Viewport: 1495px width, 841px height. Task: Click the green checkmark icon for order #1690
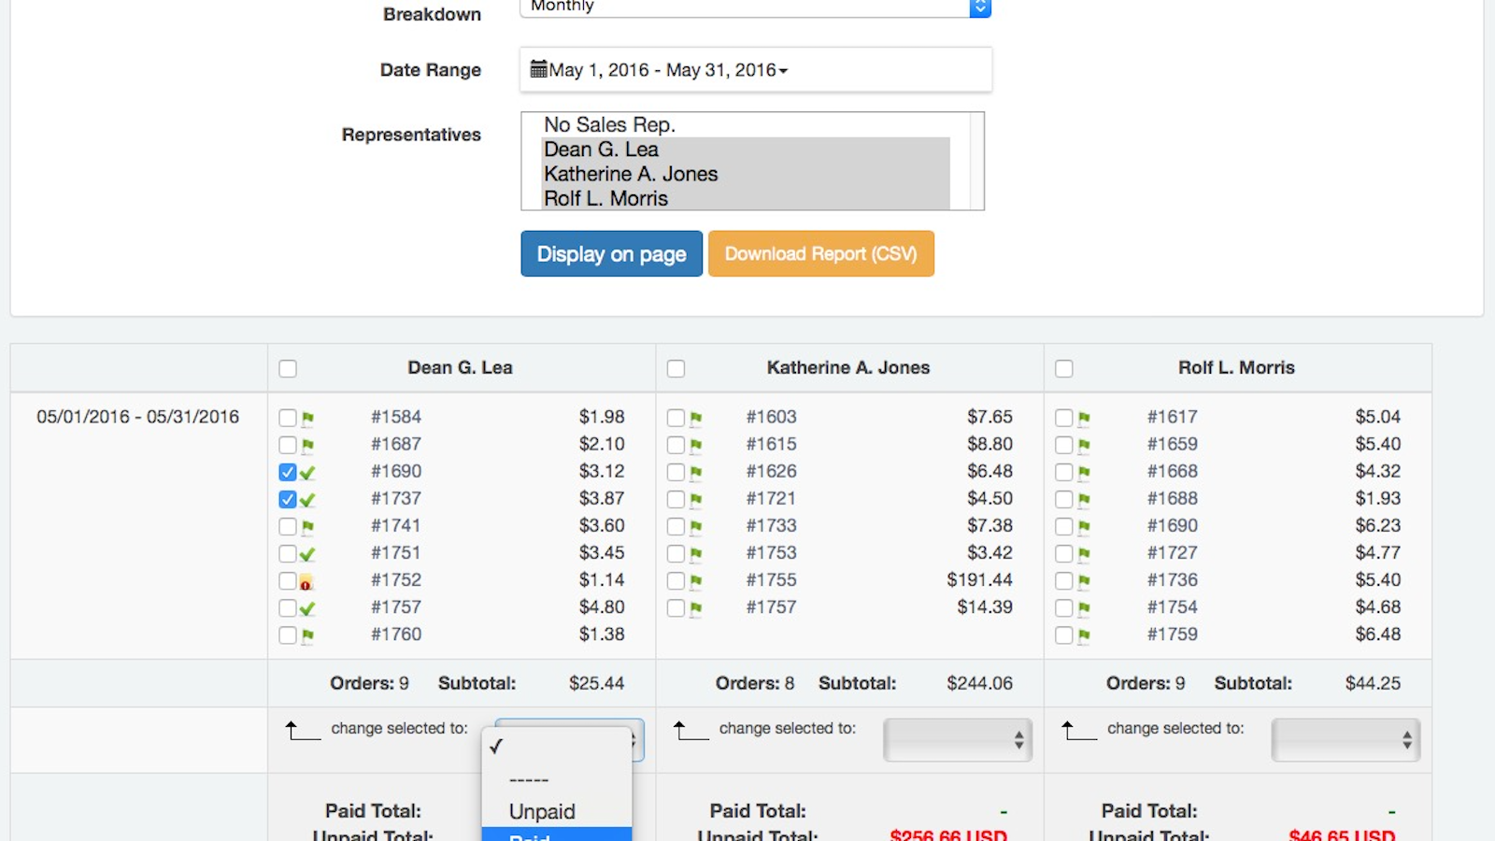(x=307, y=473)
